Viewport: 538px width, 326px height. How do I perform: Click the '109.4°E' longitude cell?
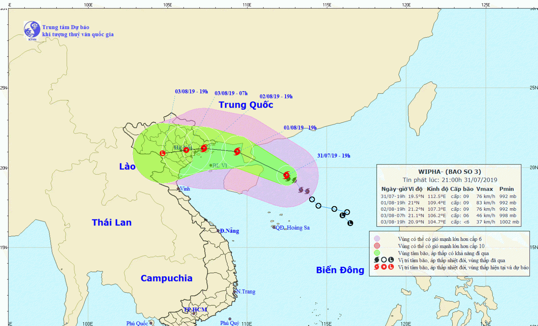tap(436, 203)
